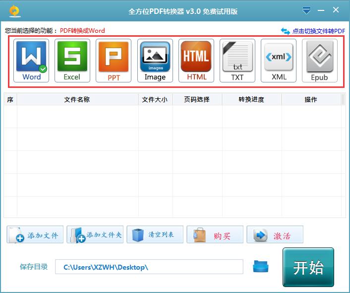
Task: Pick the XML conversion option
Action: 279,61
